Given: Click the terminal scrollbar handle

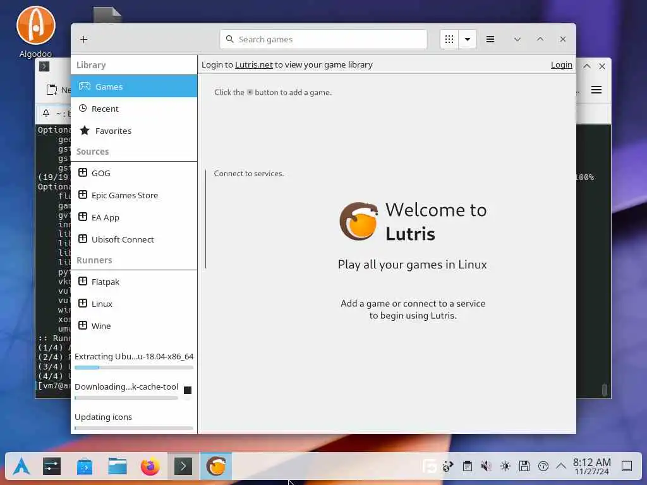Looking at the screenshot, I should tap(605, 390).
